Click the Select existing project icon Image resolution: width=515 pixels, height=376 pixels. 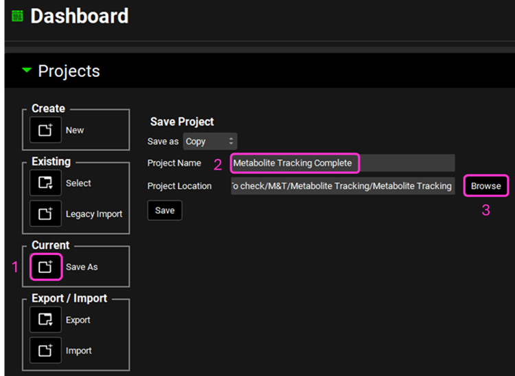point(45,183)
